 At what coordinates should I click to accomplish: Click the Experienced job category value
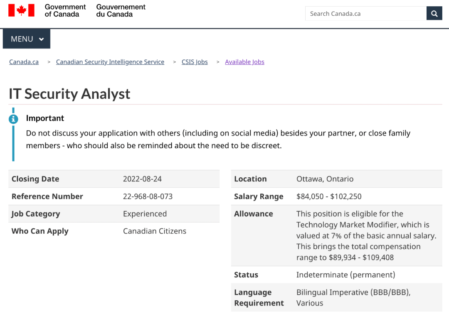(x=145, y=214)
